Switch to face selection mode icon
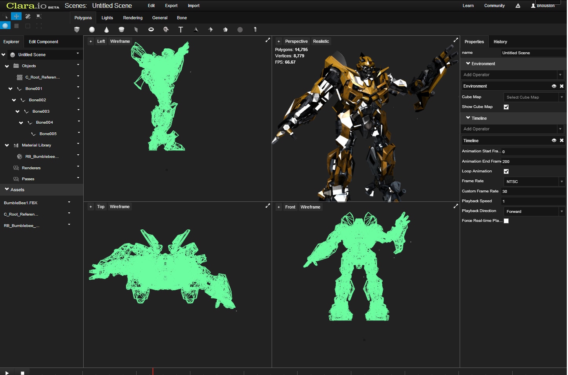 coord(16,26)
